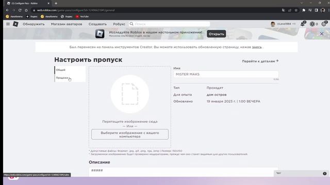
Task: Click the Открыть banner button
Action: tap(217, 34)
